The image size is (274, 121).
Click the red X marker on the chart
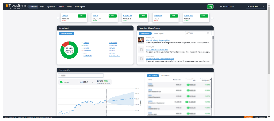tap(106, 101)
